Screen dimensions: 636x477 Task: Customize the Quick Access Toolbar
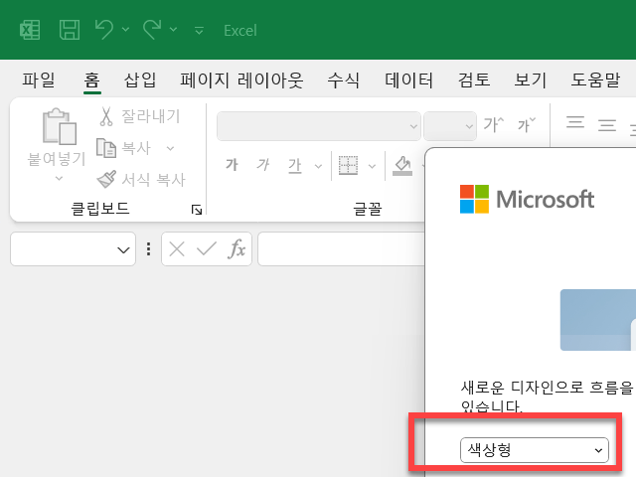pos(199,31)
